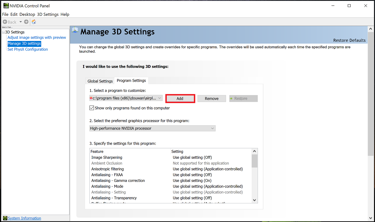Collapse the 3D Settings tree node

pos(3,32)
